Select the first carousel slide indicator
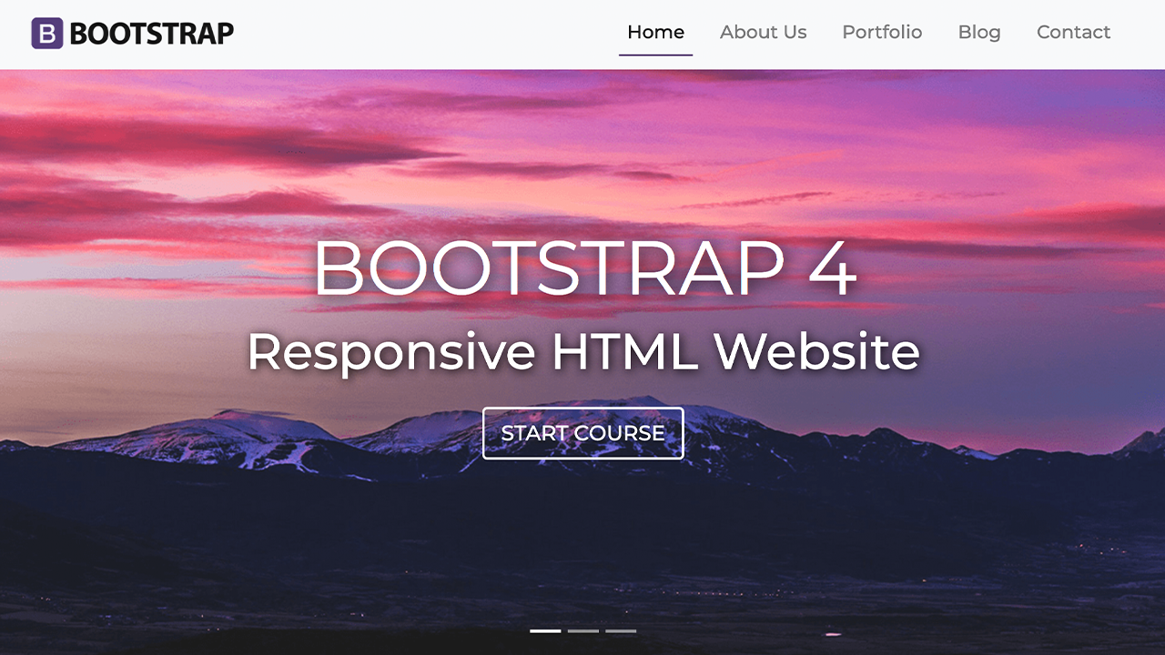This screenshot has width=1165, height=655. tap(543, 630)
